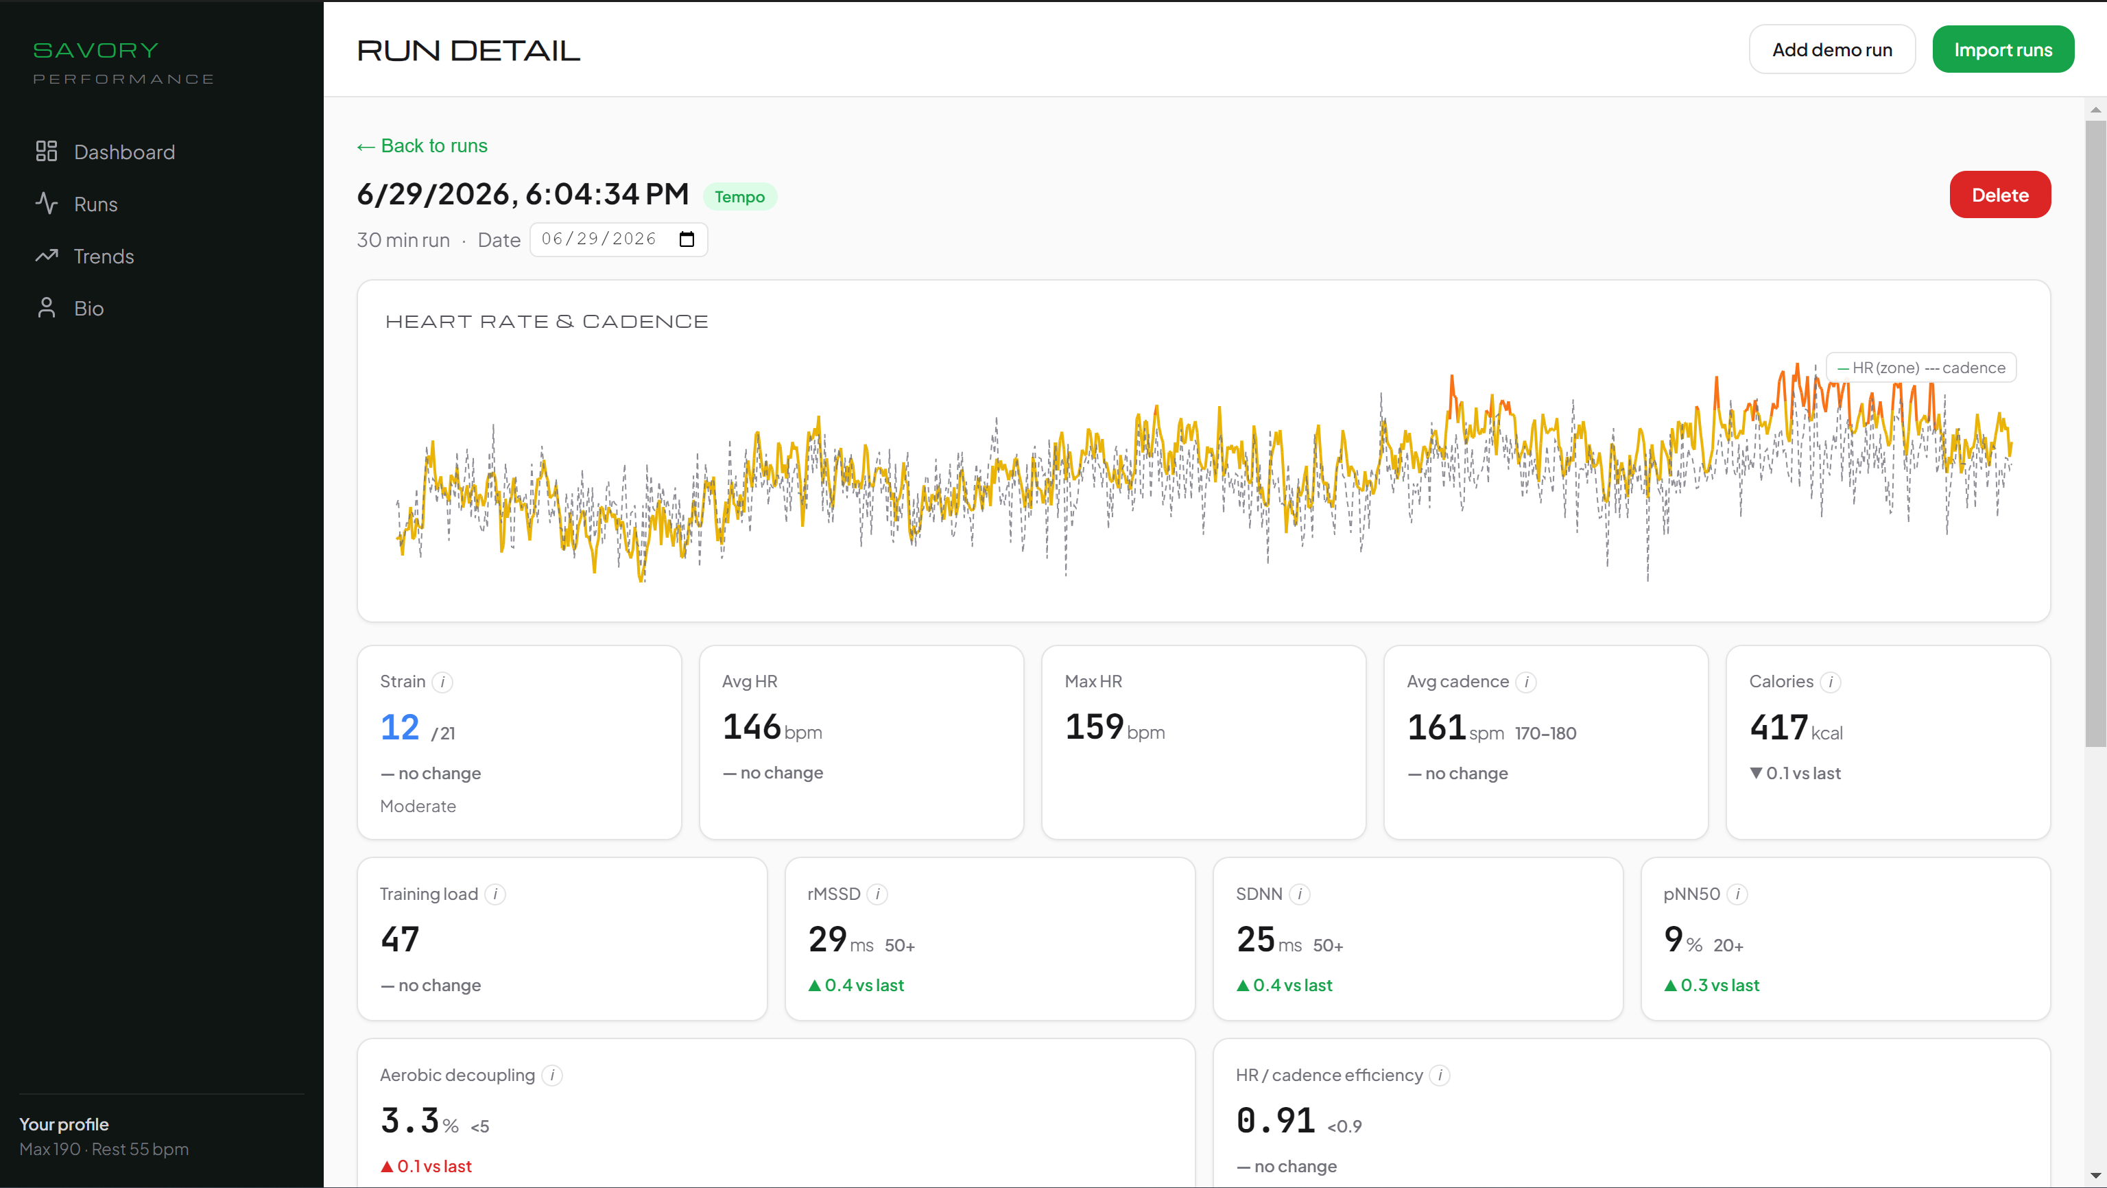Screen dimensions: 2107x1188
Task: Open the calendar picker icon in Date field
Action: pos(687,239)
